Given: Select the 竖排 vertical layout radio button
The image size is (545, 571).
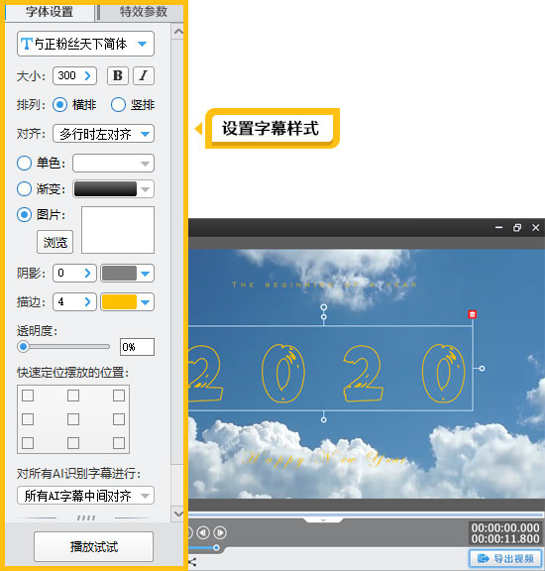Looking at the screenshot, I should 118,105.
